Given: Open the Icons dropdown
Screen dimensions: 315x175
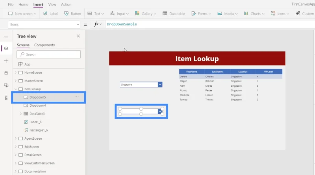Looking at the screenshot, I should (280, 14).
